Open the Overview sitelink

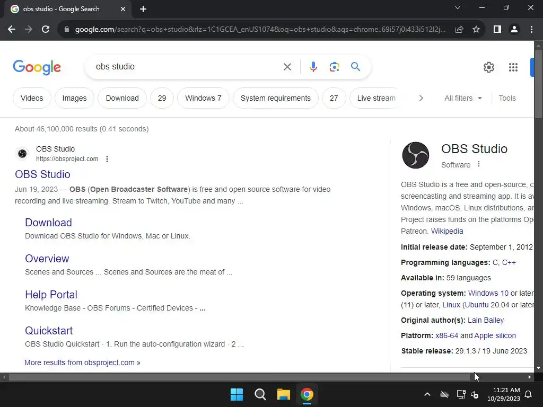tap(47, 259)
